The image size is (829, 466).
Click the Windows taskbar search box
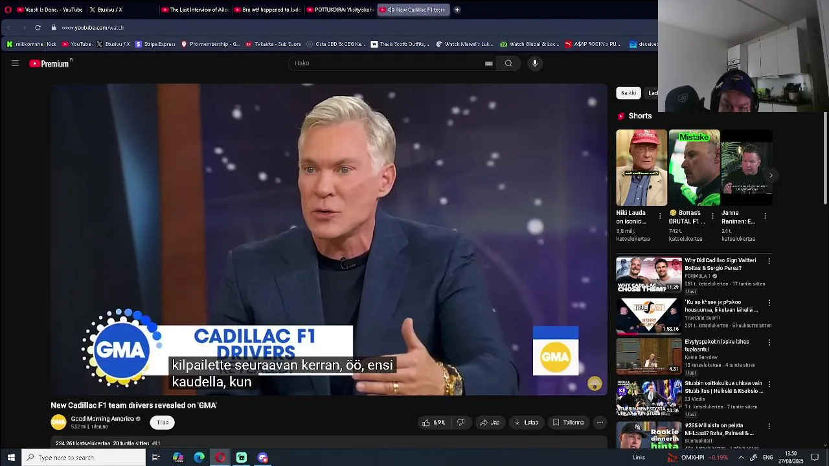tap(84, 458)
